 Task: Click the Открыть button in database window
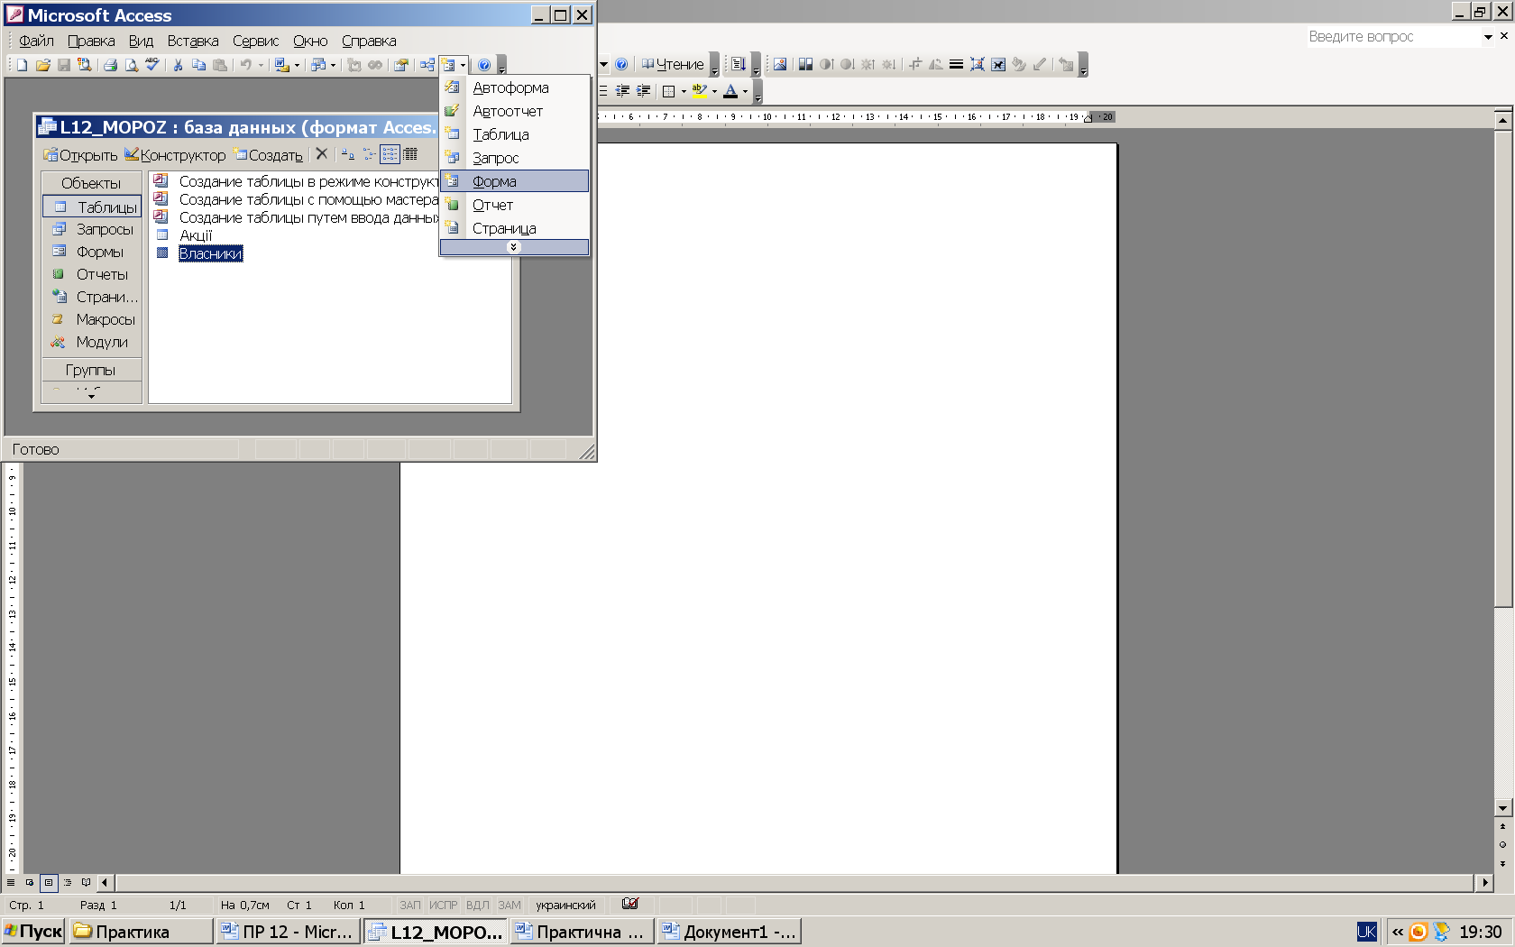81,155
